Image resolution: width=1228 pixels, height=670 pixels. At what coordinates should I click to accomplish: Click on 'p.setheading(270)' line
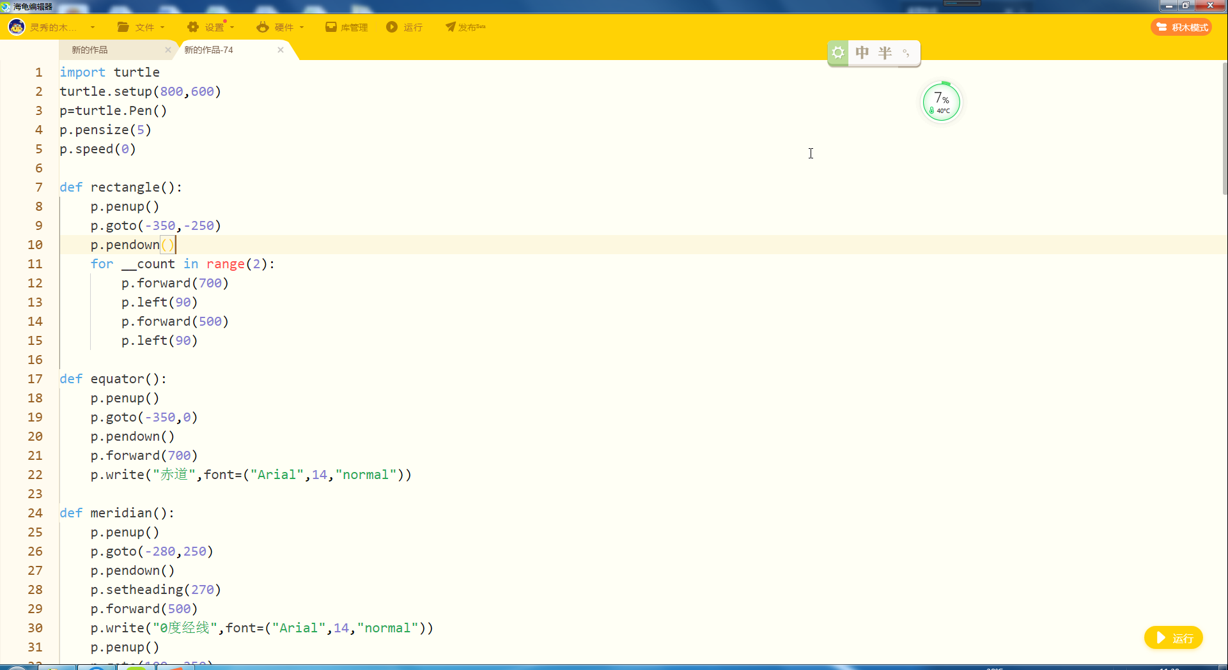155,590
